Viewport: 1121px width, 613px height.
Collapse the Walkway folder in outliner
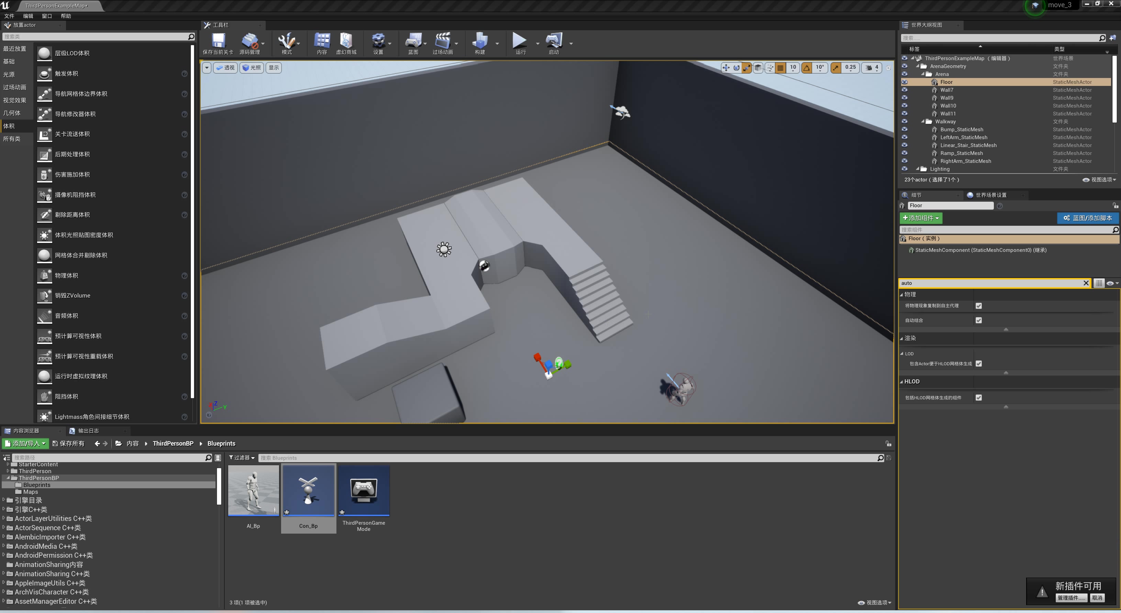pyautogui.click(x=923, y=121)
